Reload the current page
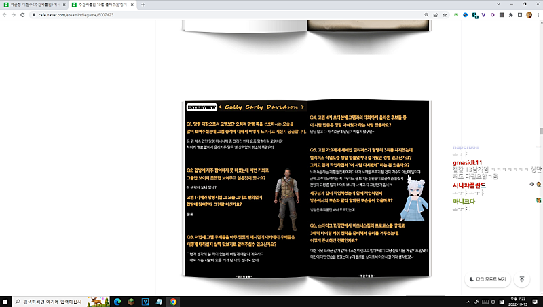 click(x=22, y=15)
